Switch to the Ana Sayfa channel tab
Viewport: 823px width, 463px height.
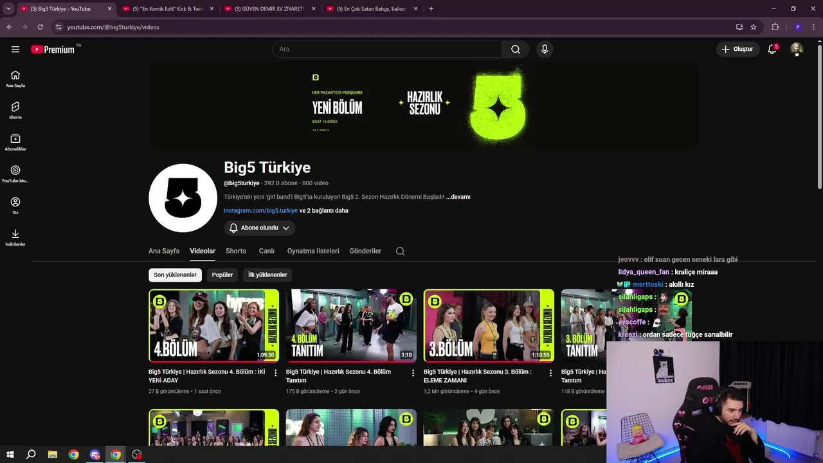164,251
